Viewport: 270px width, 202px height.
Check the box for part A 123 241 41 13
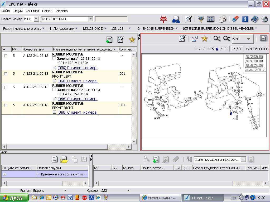5,105
